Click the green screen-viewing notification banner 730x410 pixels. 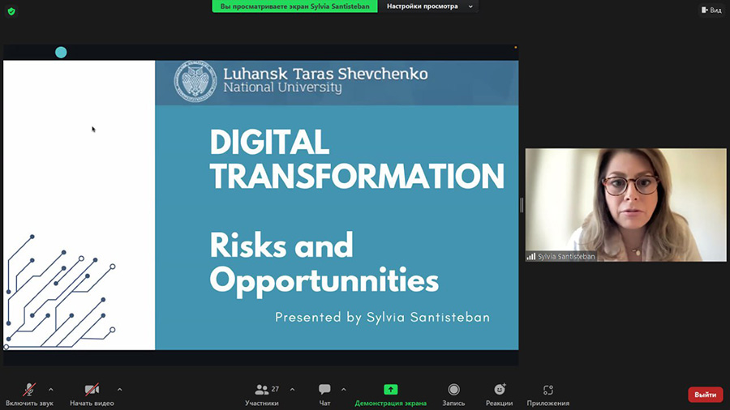[294, 6]
